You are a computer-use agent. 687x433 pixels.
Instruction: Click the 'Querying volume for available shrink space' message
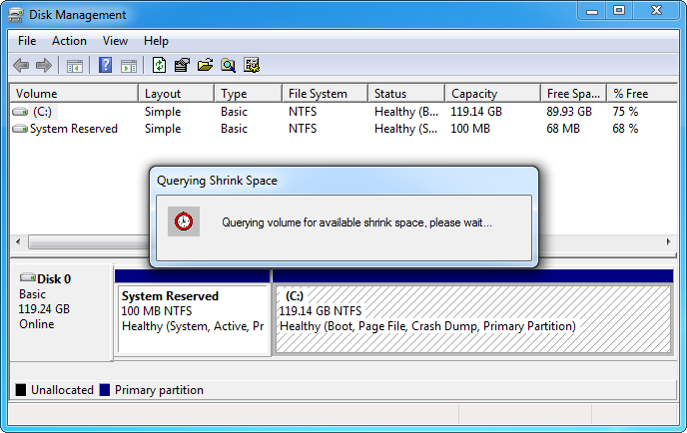pyautogui.click(x=356, y=222)
